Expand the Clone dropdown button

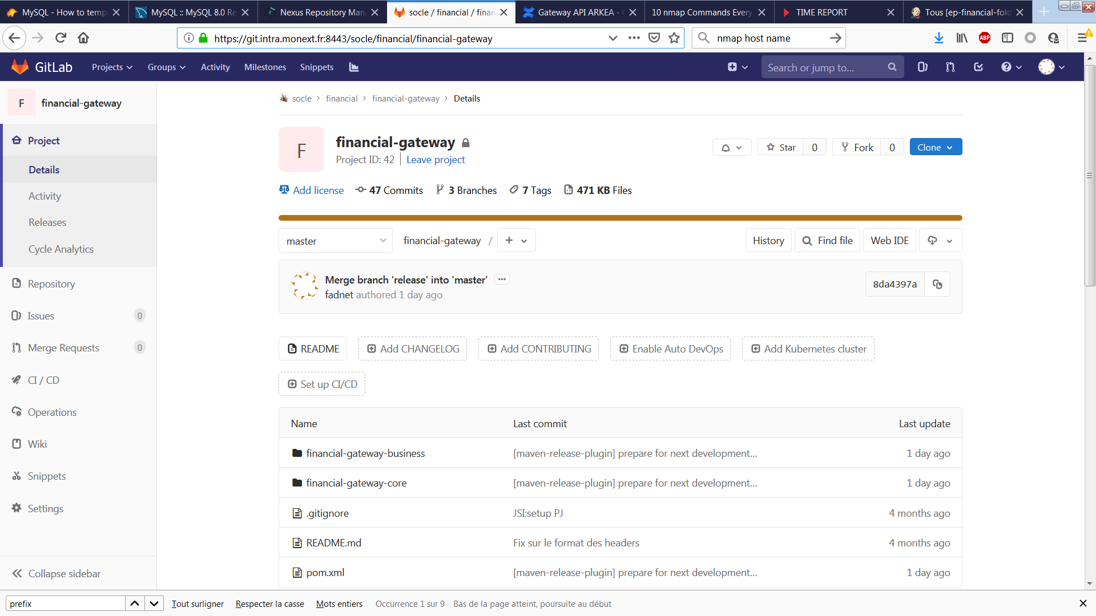[936, 147]
